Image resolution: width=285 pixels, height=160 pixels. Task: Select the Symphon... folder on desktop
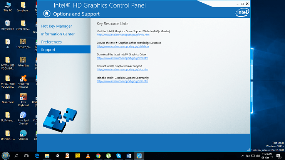[23, 7]
